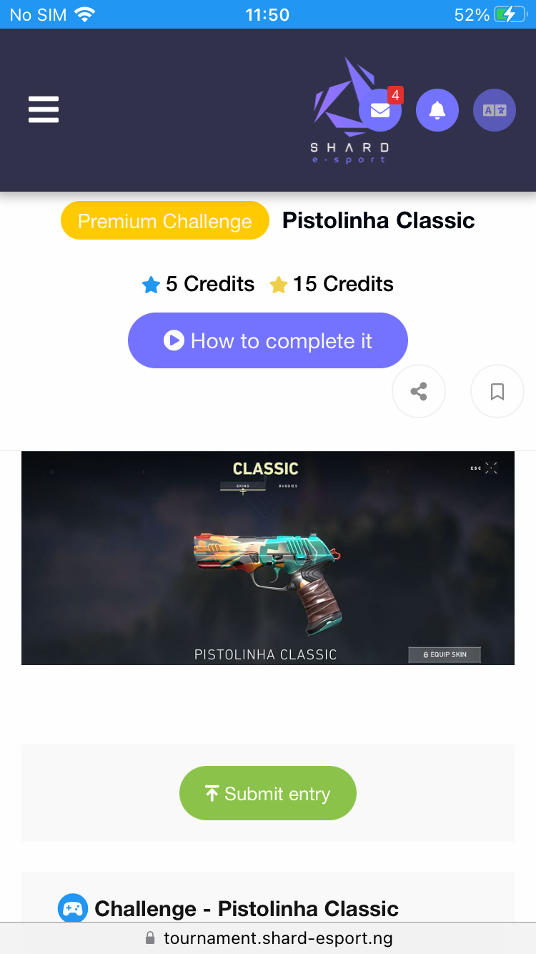Open the notifications bell
The image size is (536, 954).
point(437,110)
